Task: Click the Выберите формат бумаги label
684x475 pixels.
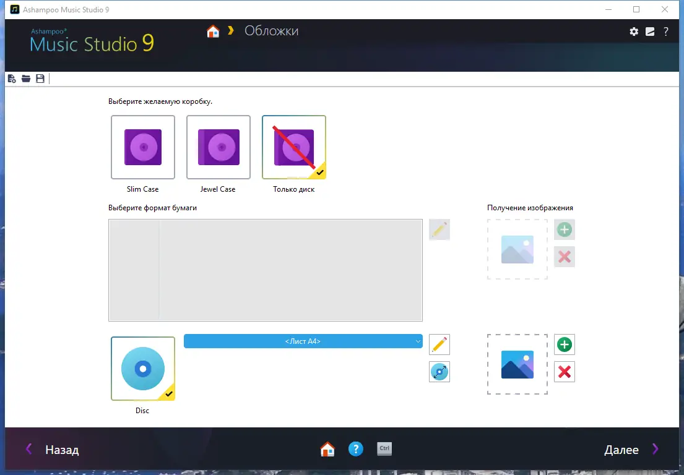Action: click(153, 208)
